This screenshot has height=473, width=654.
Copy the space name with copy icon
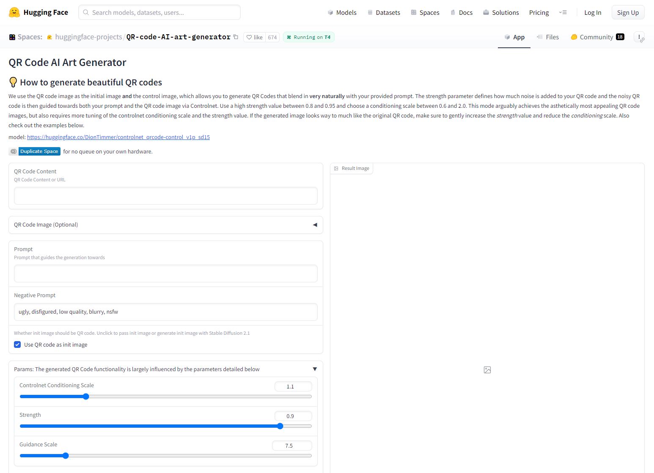236,37
